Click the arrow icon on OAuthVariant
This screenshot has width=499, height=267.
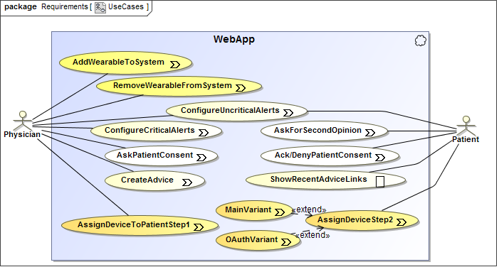(x=286, y=242)
